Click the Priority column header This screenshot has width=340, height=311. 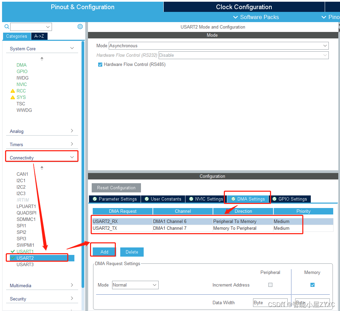point(303,211)
